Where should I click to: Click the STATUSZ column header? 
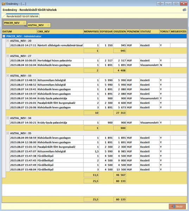pos(150,31)
